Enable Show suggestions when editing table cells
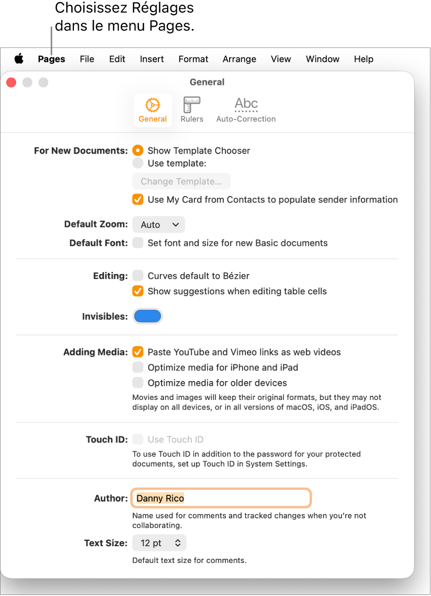The width and height of the screenshot is (431, 596). coord(137,291)
